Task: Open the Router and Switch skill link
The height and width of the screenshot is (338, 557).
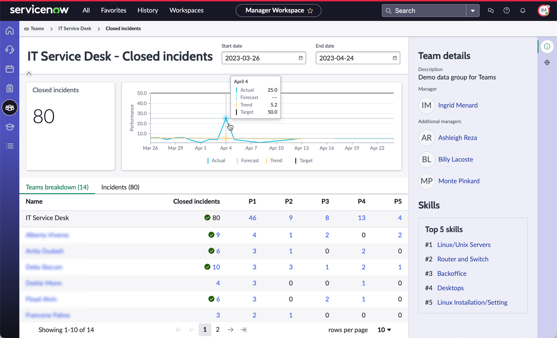Action: click(x=463, y=259)
